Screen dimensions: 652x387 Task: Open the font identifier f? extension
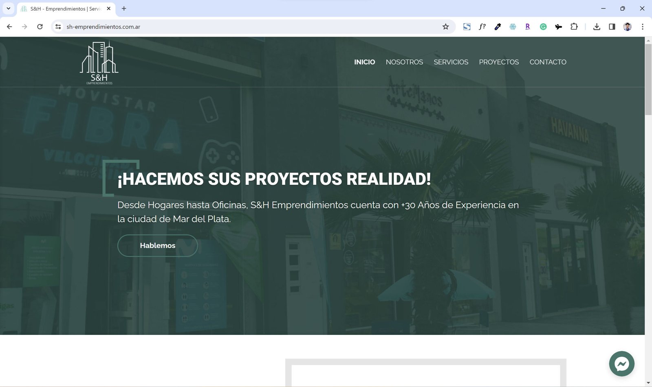482,27
